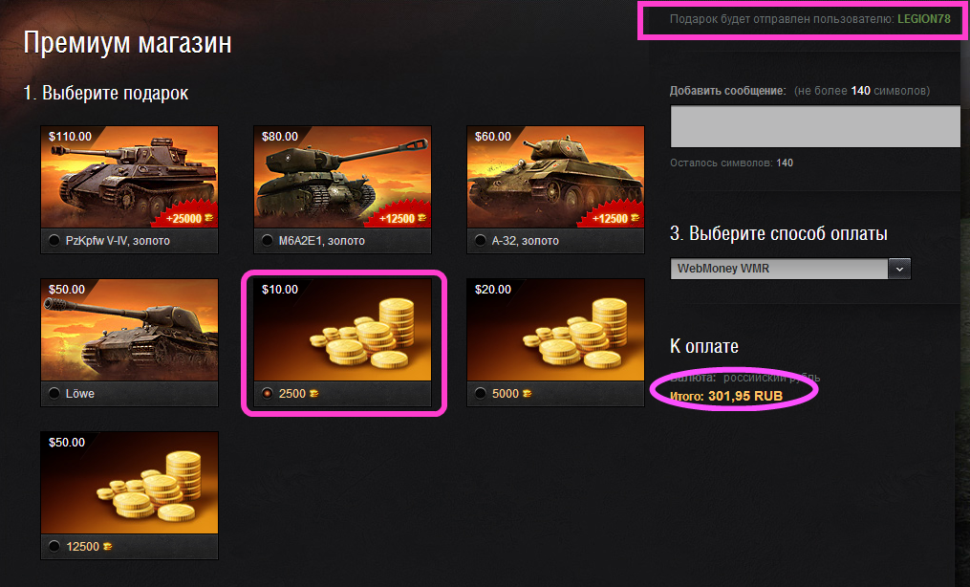Click the $50.00 gold coins stack image
970x587 pixels.
[129, 483]
